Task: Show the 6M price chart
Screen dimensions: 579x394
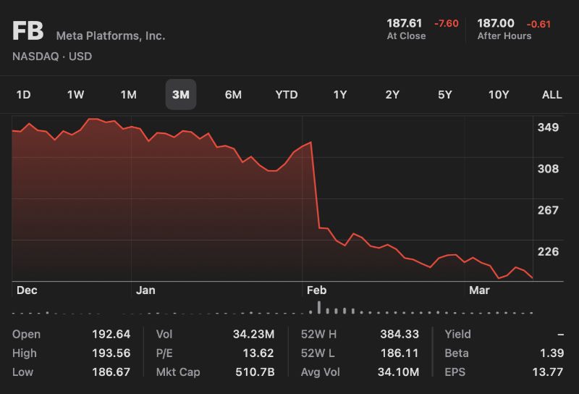Action: click(x=233, y=95)
